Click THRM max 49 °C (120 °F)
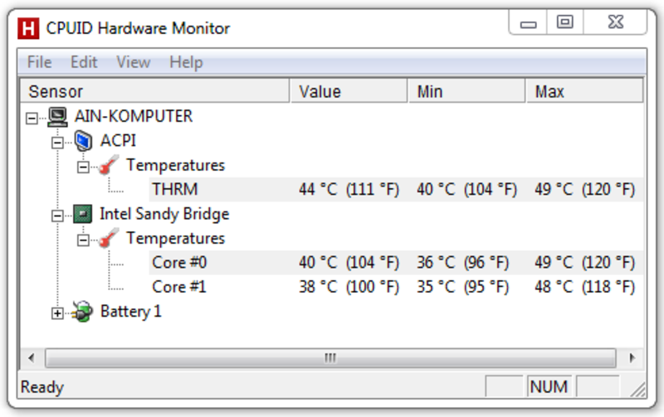 [585, 190]
